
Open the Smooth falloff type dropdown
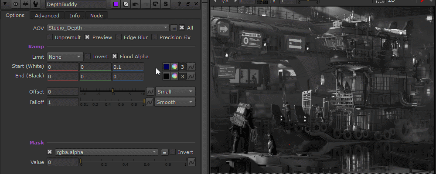click(x=175, y=102)
